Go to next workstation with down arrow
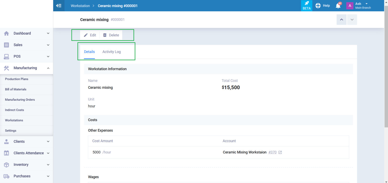Viewport: 388px width, 183px height. pyautogui.click(x=352, y=20)
